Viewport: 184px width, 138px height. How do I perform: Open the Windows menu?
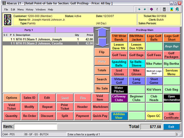41,9
